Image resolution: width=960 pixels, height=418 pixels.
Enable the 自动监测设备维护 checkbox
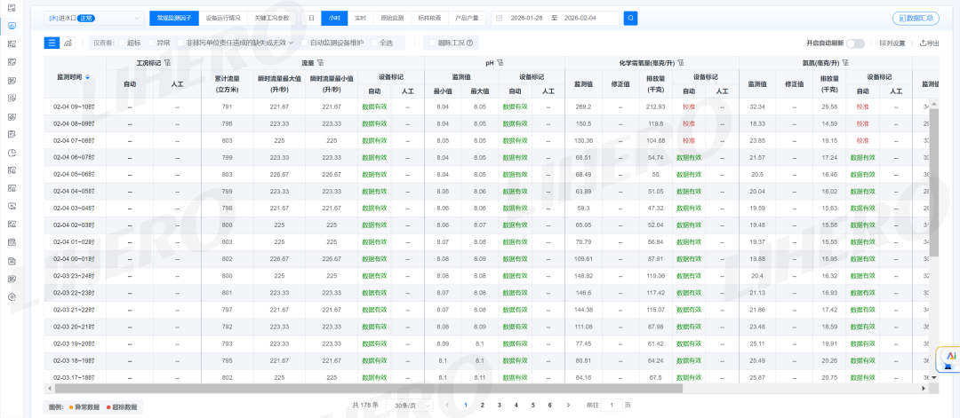click(305, 43)
